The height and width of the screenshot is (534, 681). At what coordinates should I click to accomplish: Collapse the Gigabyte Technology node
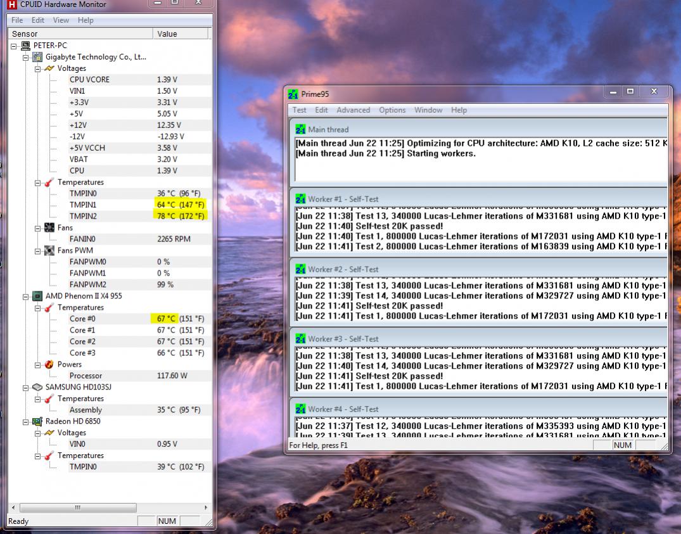[x=25, y=57]
